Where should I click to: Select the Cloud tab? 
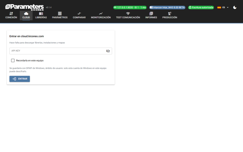(x=26, y=16)
